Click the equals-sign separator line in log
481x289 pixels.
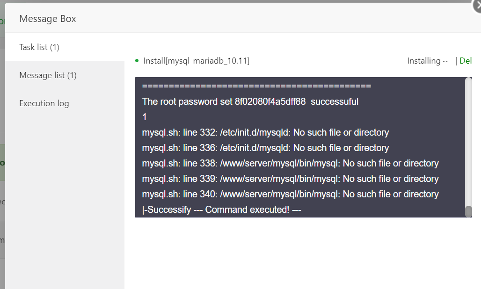(256, 86)
